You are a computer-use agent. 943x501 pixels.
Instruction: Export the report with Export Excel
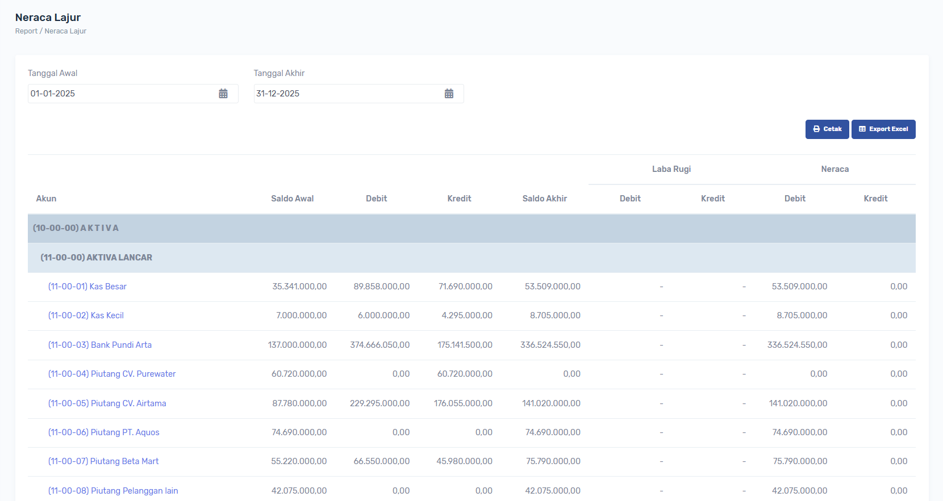coord(883,129)
